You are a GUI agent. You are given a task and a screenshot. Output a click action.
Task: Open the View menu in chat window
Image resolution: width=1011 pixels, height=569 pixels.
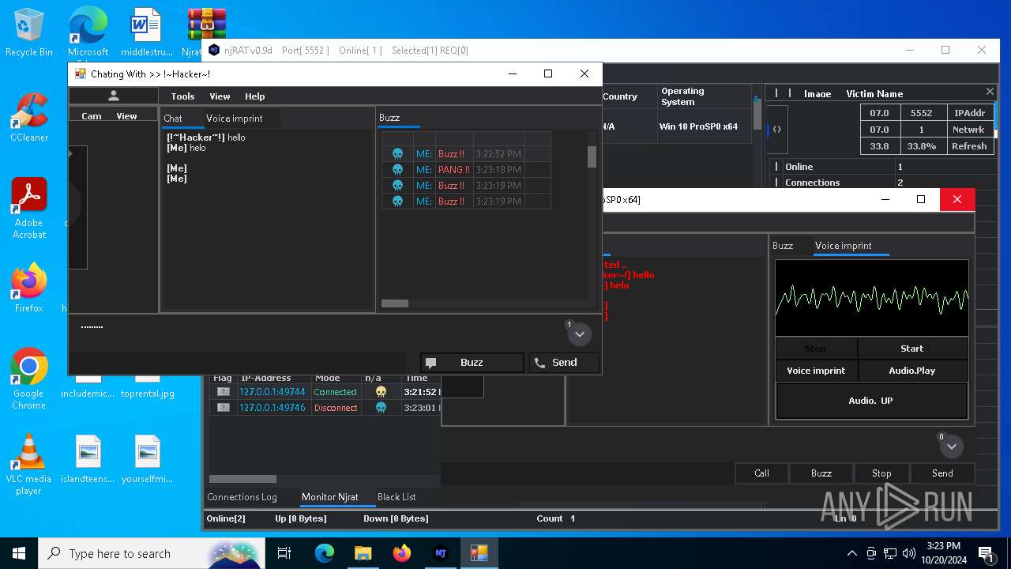pyautogui.click(x=220, y=96)
